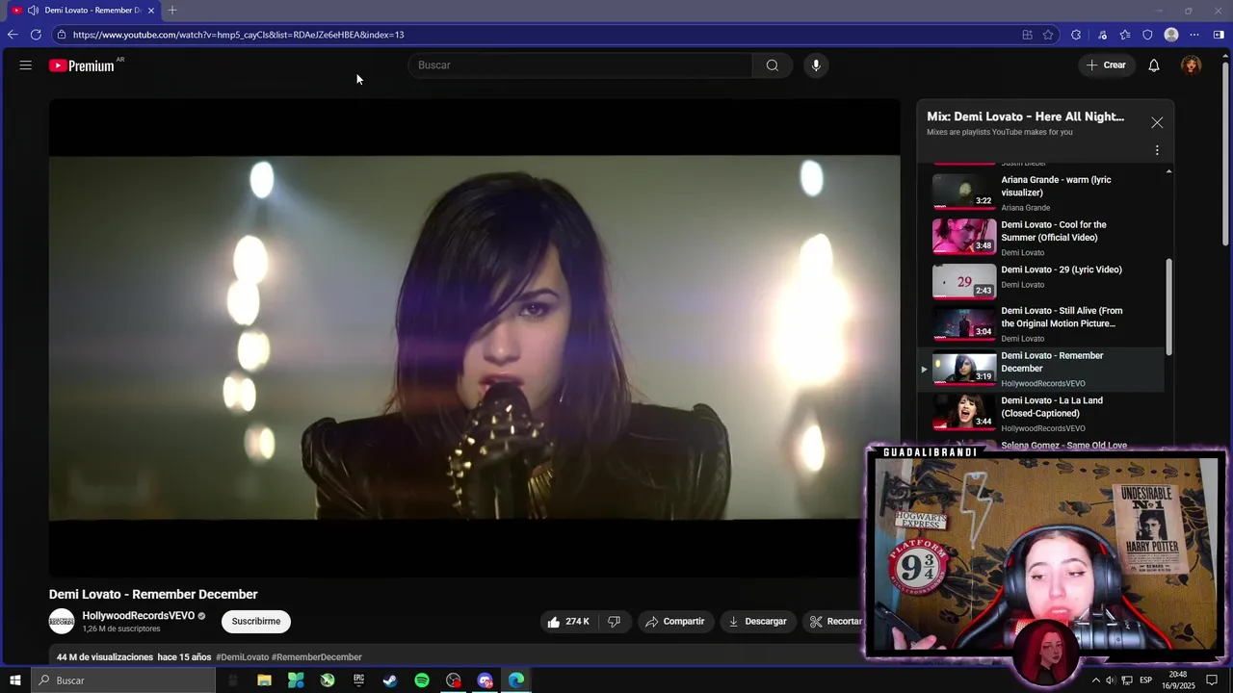Close the Mix playlist panel

point(1157,122)
